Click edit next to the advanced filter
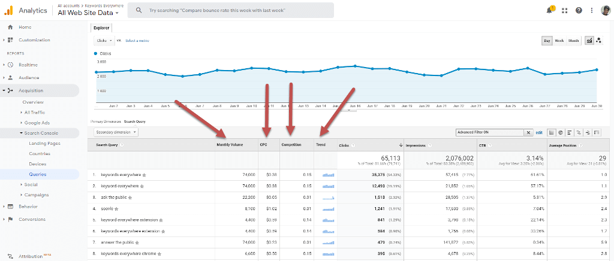This screenshot has height=261, width=614. [x=538, y=132]
